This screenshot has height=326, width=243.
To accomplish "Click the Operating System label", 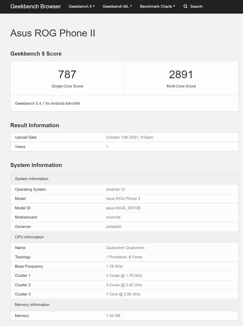I will [30, 189].
